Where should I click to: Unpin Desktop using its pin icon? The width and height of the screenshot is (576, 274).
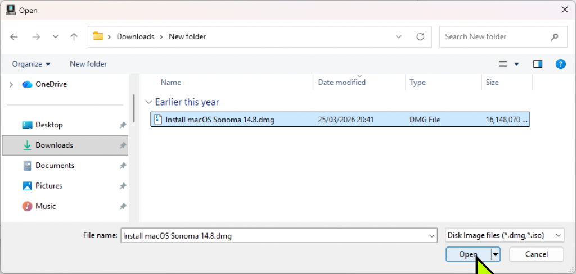(123, 125)
